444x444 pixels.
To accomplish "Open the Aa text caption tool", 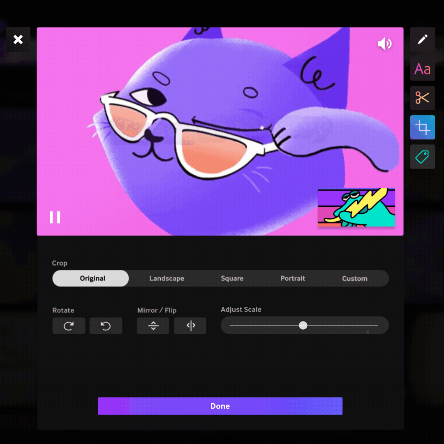I will pos(423,69).
